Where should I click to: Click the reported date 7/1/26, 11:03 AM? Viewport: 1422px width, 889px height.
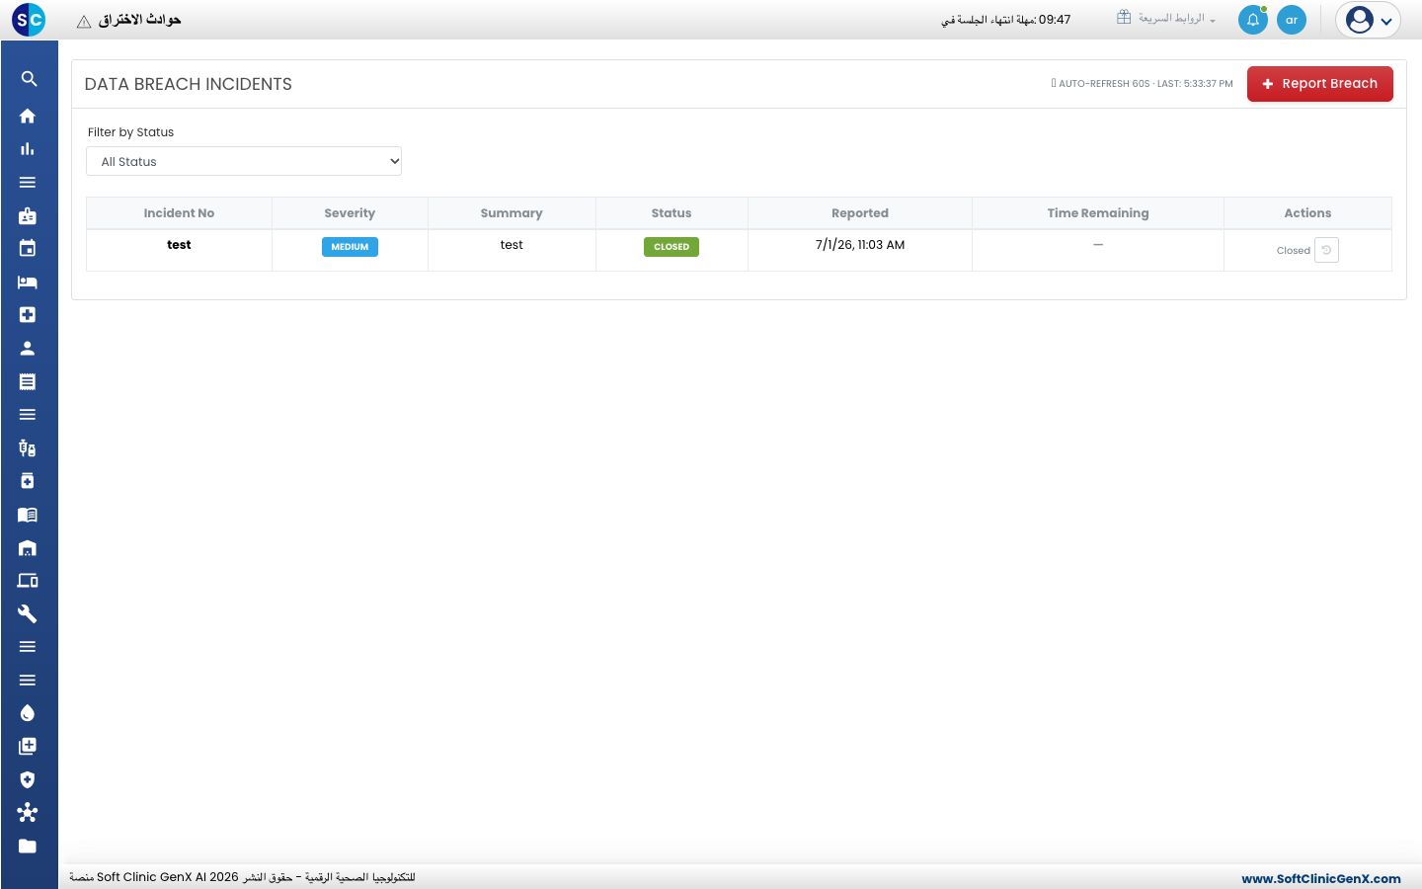(x=860, y=245)
